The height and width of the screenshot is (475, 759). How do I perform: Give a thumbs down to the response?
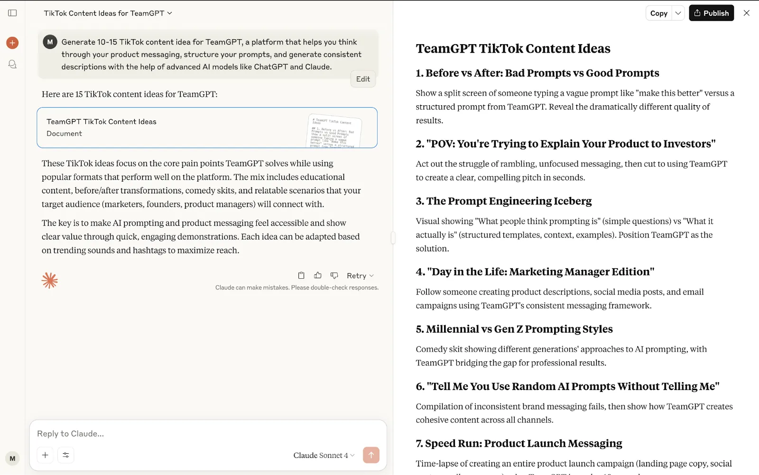(x=334, y=275)
